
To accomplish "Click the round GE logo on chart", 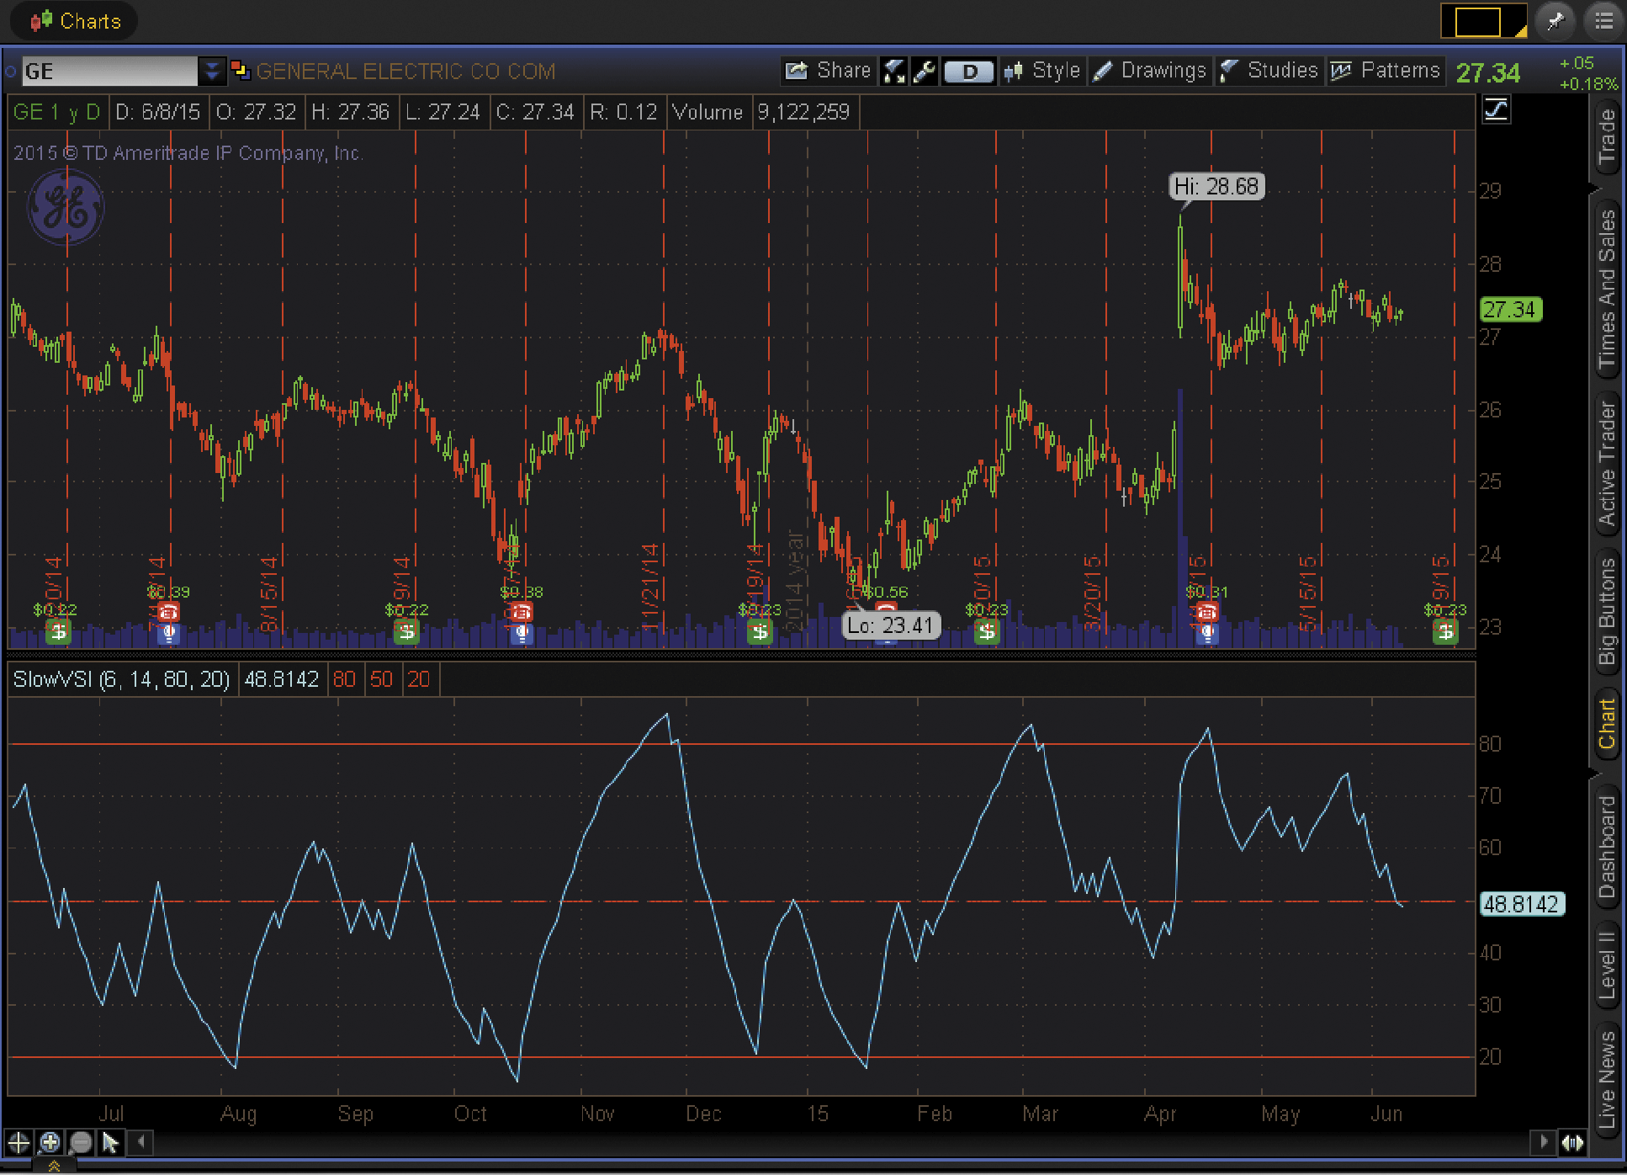I will point(66,207).
